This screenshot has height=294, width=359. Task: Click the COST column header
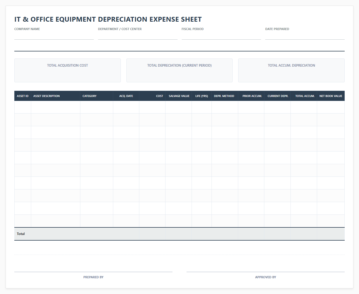pyautogui.click(x=152, y=96)
